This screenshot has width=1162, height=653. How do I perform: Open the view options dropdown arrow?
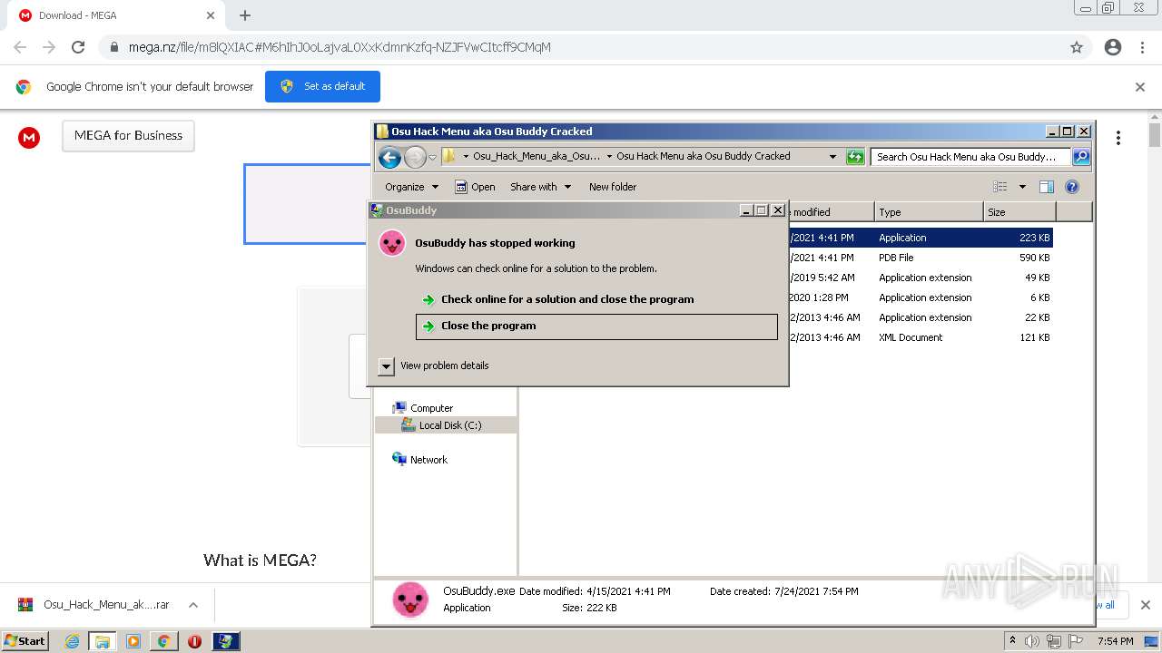1022,187
